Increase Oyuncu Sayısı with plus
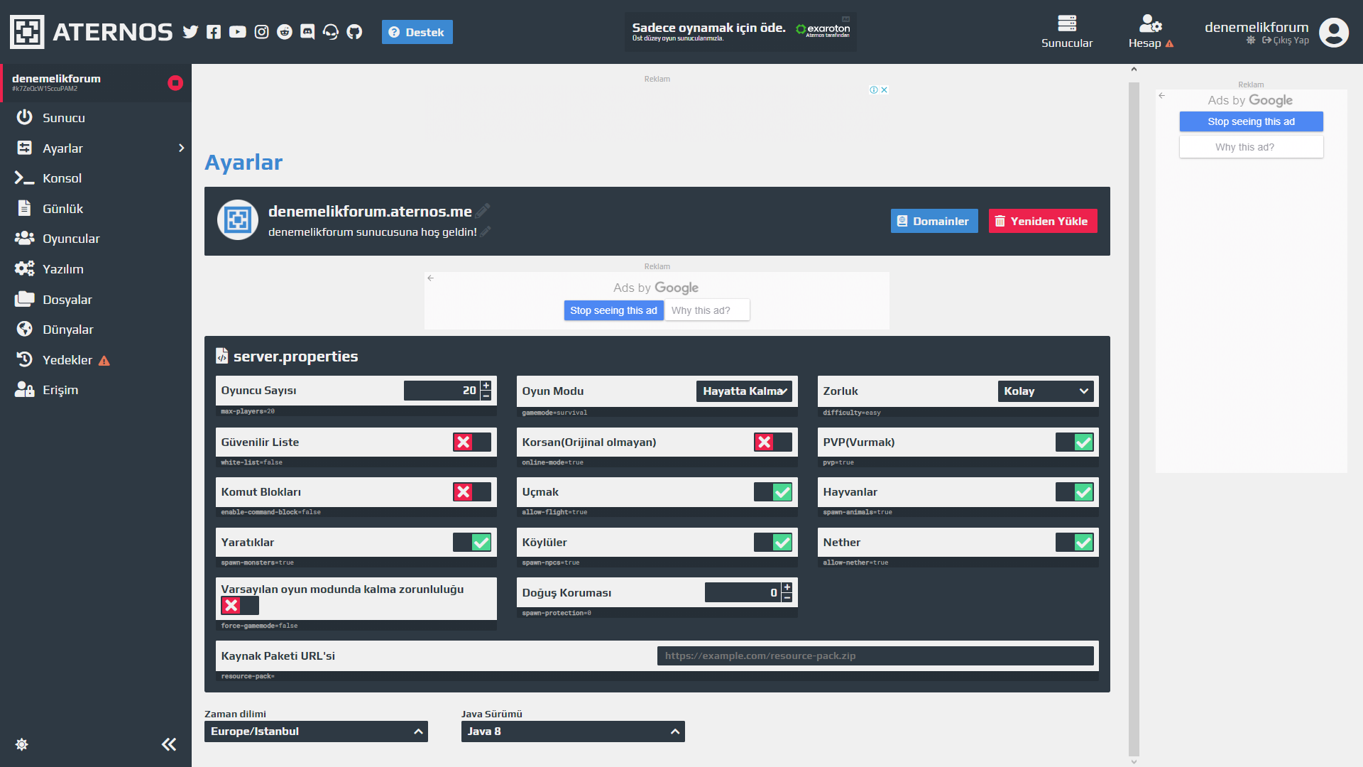1363x767 pixels. point(486,386)
